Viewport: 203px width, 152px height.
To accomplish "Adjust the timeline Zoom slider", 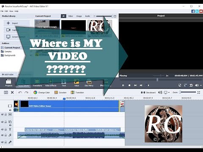I will 188,92.
